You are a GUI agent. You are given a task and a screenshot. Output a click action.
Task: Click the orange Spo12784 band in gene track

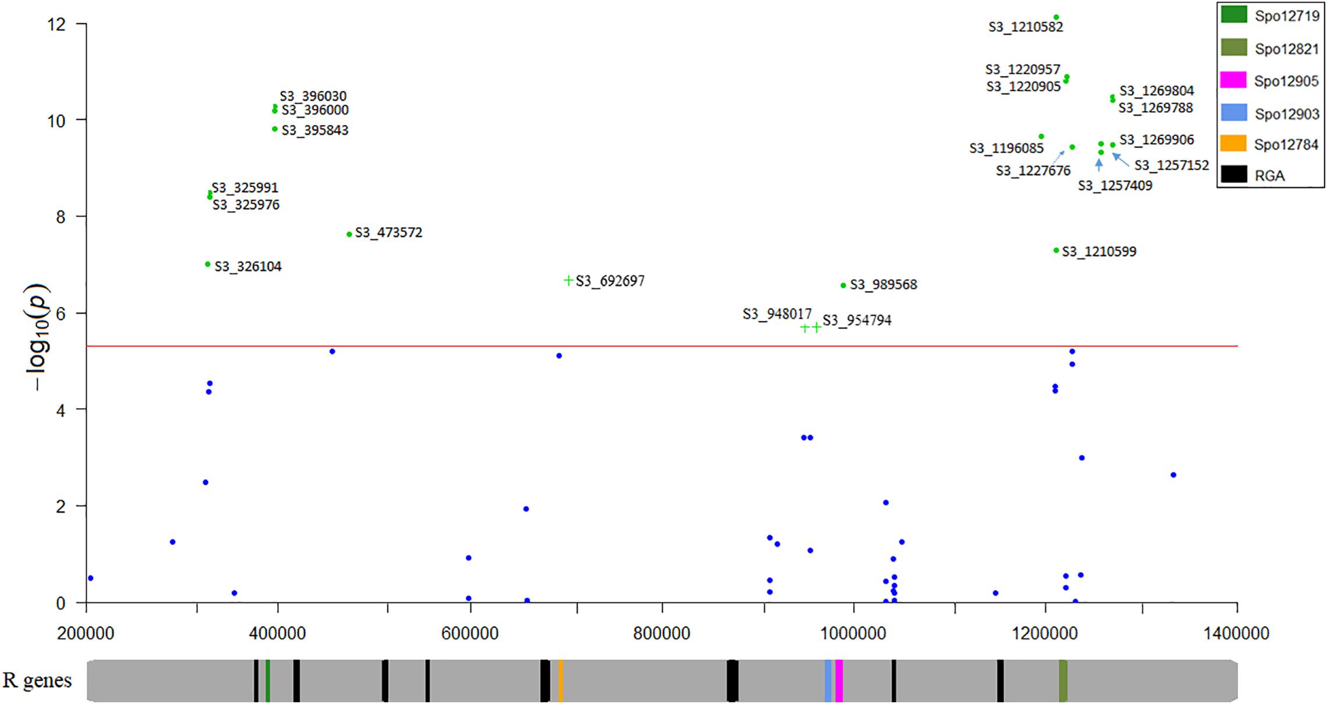tap(560, 680)
